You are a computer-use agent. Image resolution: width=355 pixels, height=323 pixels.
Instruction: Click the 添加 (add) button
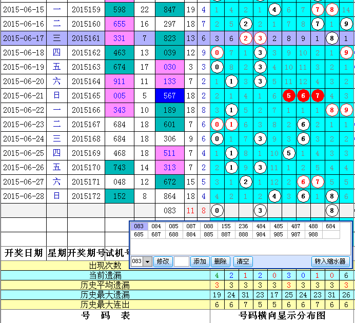(200, 261)
